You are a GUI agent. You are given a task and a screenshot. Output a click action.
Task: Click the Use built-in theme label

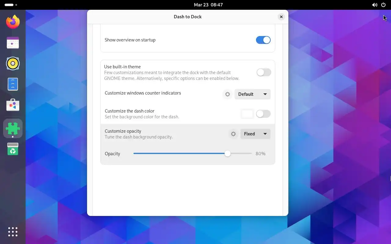(x=122, y=67)
